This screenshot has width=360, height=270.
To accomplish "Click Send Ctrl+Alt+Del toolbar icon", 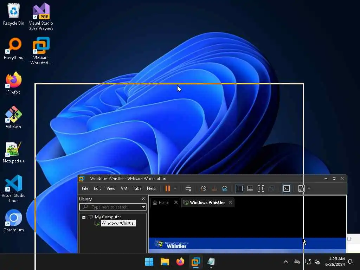I will (x=188, y=188).
